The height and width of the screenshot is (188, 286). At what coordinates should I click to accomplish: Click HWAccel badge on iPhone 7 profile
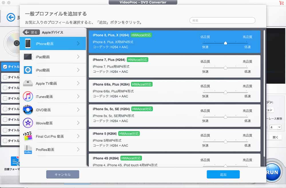(x=138, y=60)
